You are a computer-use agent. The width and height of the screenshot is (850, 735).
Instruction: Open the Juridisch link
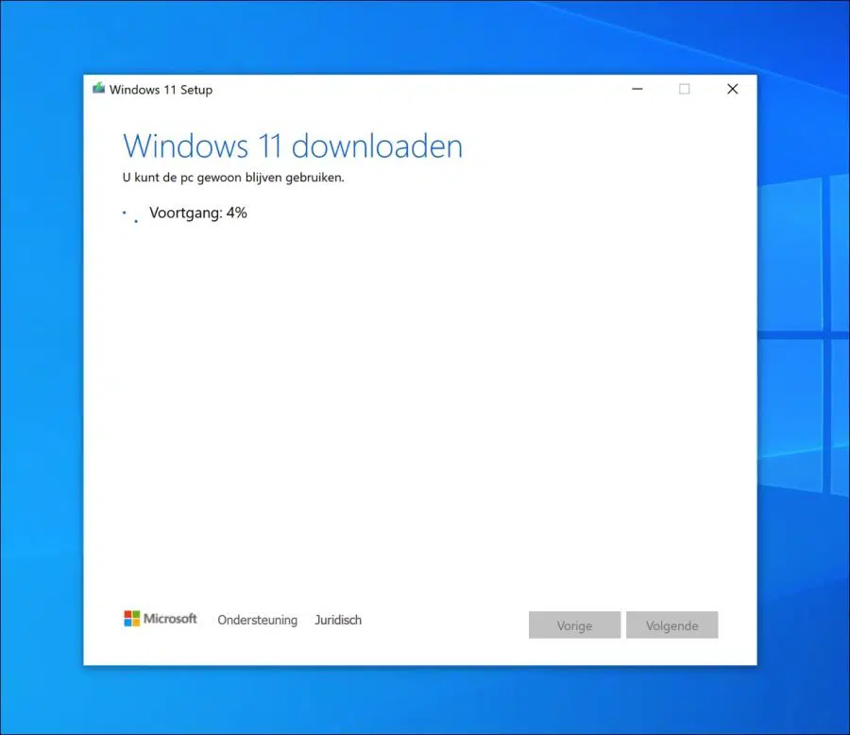(338, 620)
